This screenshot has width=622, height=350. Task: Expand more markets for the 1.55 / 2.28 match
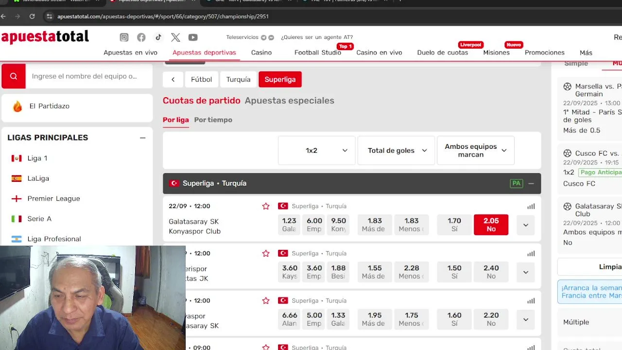click(x=525, y=272)
